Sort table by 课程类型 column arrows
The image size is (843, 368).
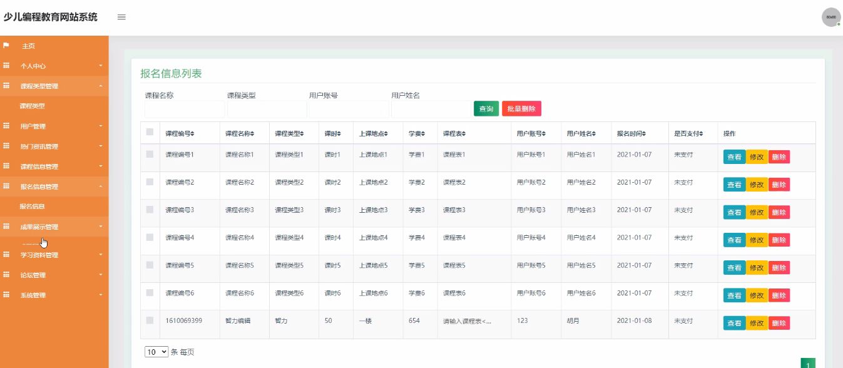pos(302,133)
